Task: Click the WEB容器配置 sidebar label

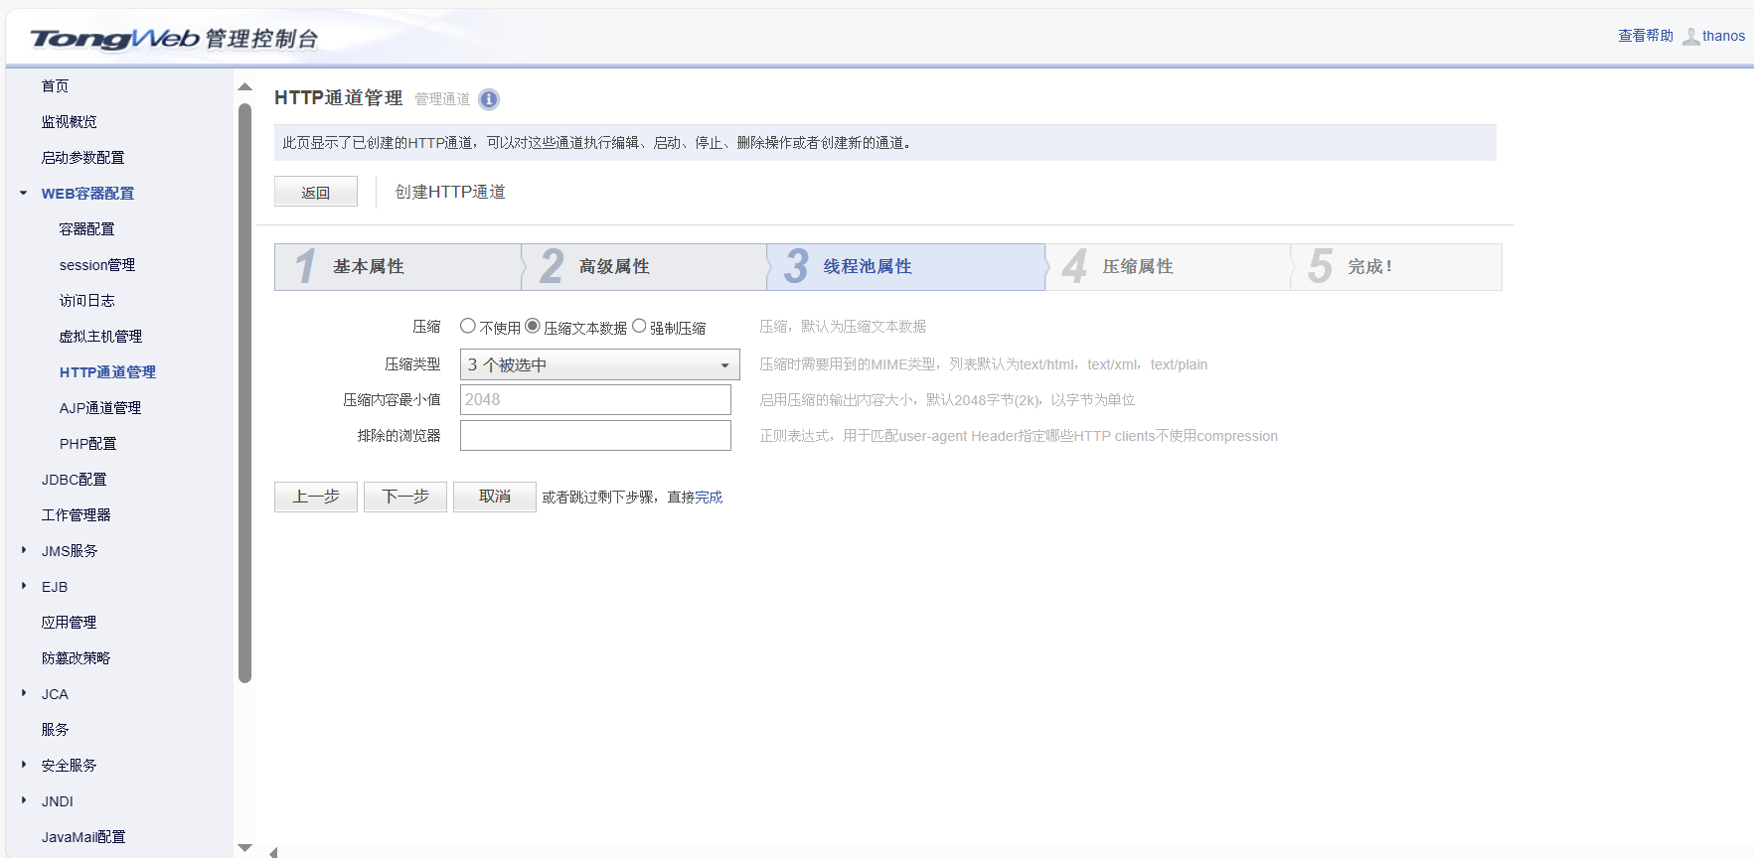Action: (x=87, y=194)
